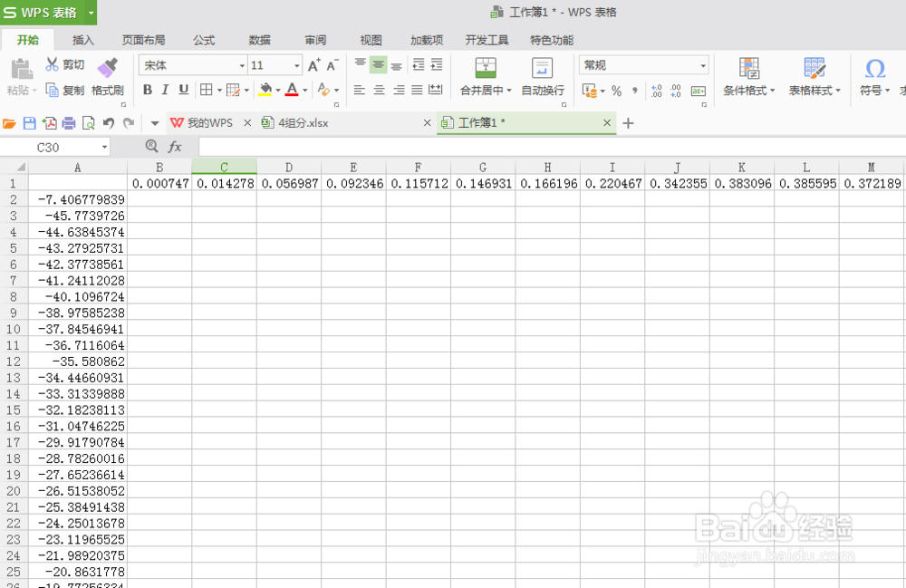Click the Name Box showing C30

tap(55, 148)
